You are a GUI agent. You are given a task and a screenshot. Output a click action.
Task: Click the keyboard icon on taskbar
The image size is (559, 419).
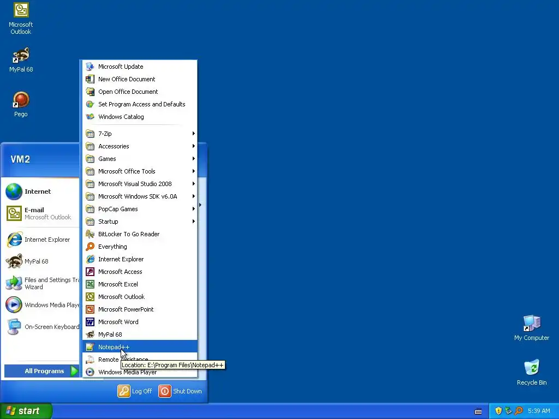[478, 411]
